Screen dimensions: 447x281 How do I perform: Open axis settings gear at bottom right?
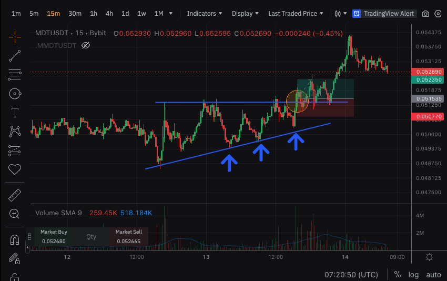click(x=429, y=257)
